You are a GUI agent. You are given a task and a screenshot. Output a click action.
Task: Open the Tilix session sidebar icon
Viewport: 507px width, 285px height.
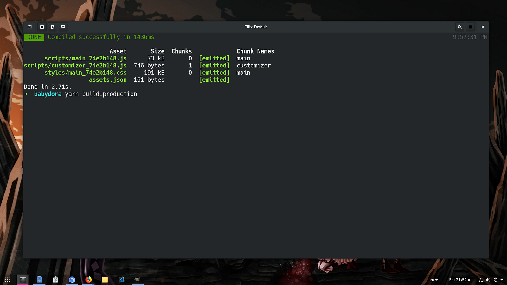click(30, 27)
